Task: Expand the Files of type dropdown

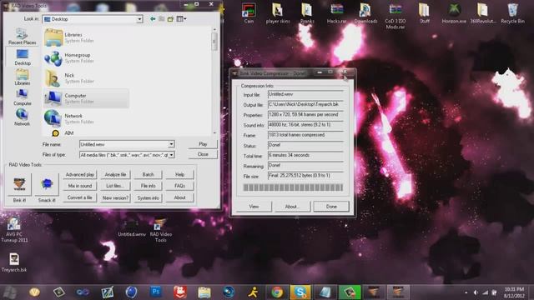Action: point(171,155)
